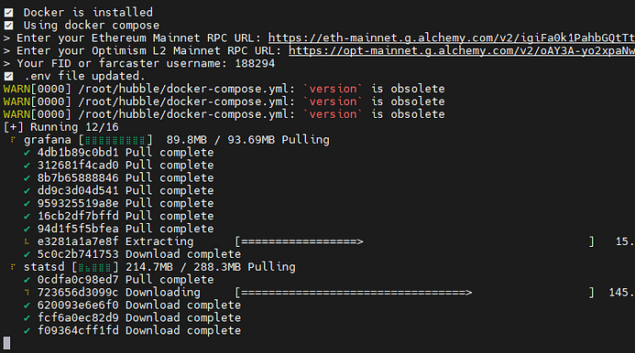The height and width of the screenshot is (353, 635).
Task: Click the spinner icon beside grafana
Action: click(13, 140)
